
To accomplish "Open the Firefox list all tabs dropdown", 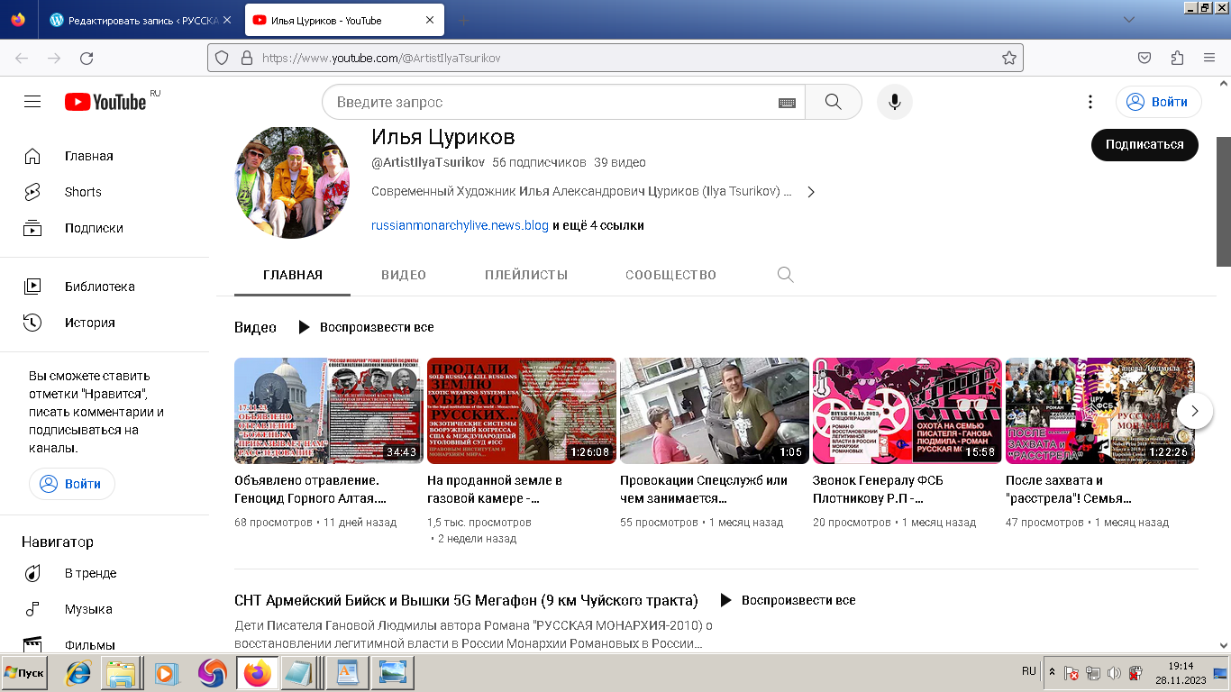I will pos(1128,20).
